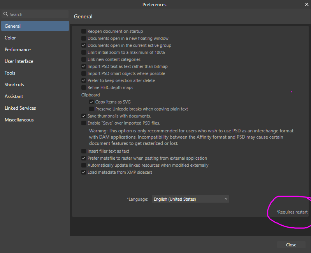This screenshot has width=311, height=253.
Task: Select the Miscellaneous category
Action: (35, 120)
